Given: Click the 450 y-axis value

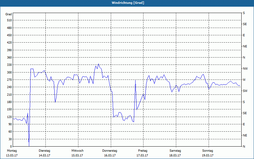Looking at the screenshot, I should [10, 35].
